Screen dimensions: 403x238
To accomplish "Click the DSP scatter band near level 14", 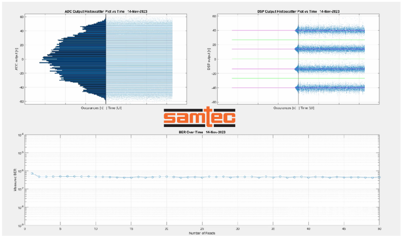I will click(331, 49).
